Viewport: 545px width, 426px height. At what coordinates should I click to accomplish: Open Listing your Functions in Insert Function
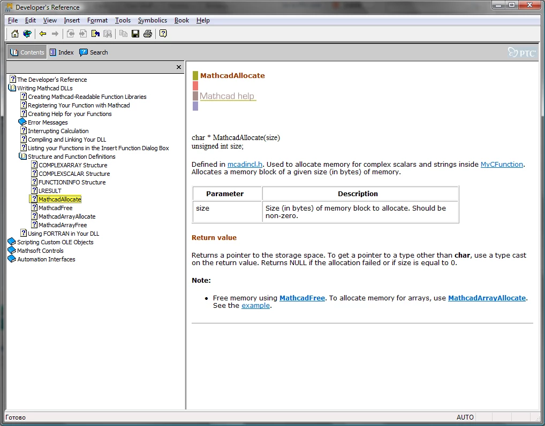[x=99, y=148]
